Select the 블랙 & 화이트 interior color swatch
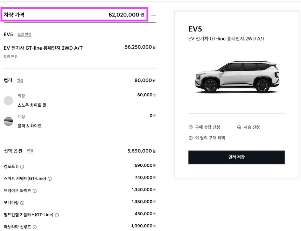Viewport: 301px width, 231px height. tap(8, 121)
